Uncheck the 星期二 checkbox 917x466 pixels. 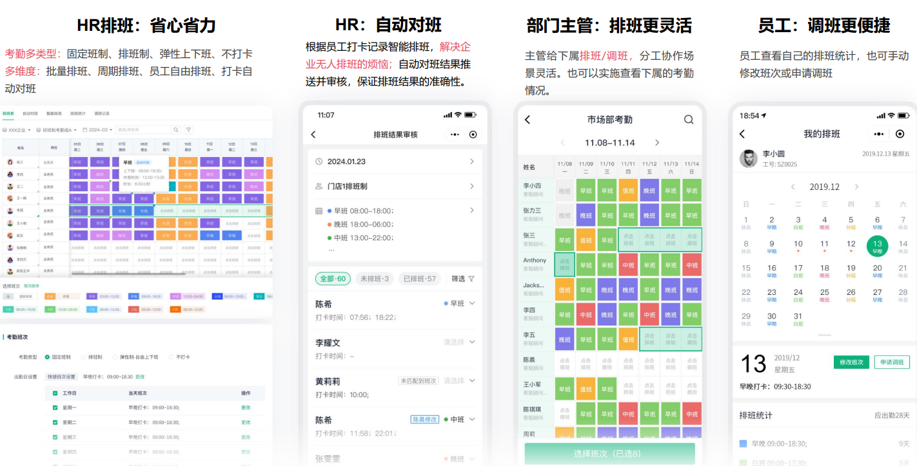tap(55, 422)
